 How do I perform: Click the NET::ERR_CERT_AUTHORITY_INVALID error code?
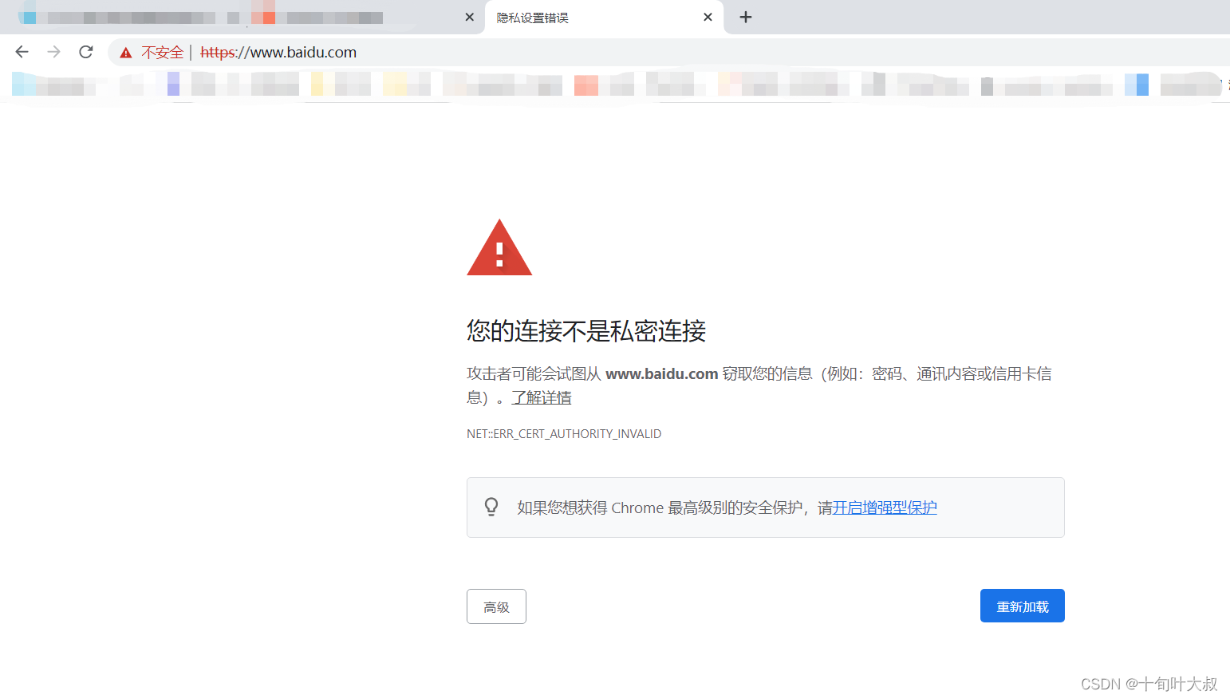pos(564,434)
